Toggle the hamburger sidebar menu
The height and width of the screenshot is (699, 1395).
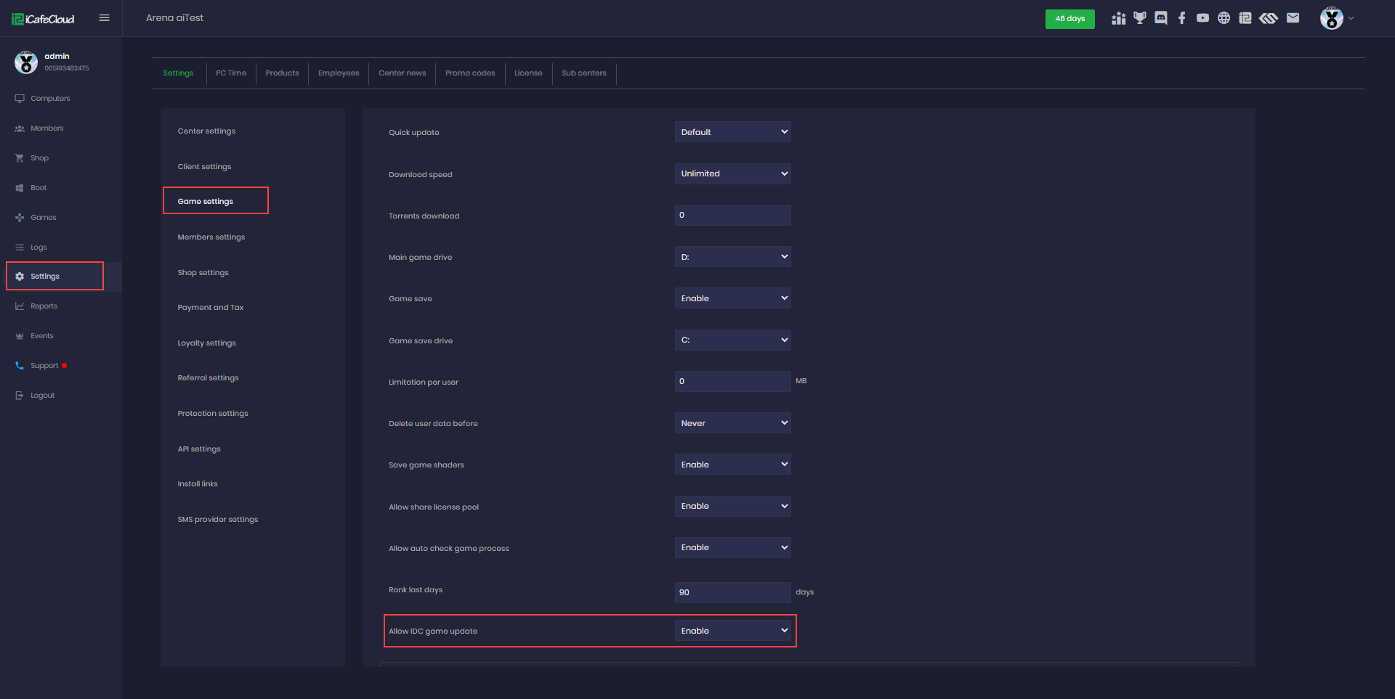(x=105, y=18)
